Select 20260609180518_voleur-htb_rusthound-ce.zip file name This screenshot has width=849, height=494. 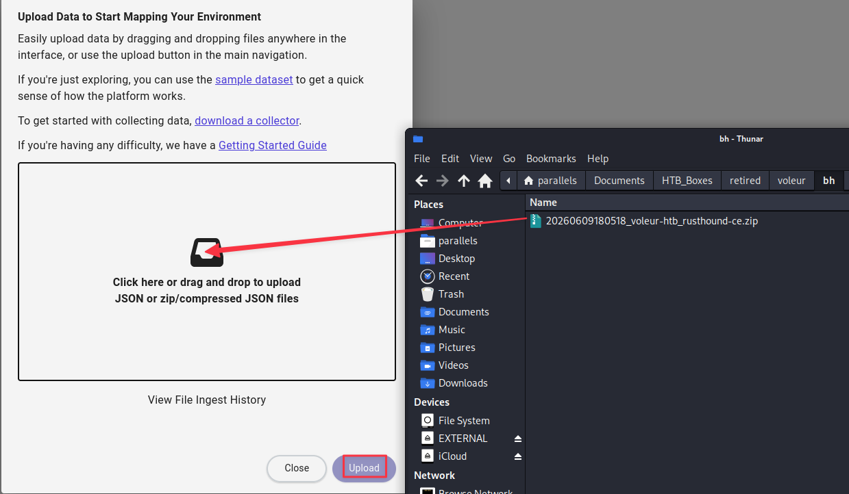pos(652,221)
